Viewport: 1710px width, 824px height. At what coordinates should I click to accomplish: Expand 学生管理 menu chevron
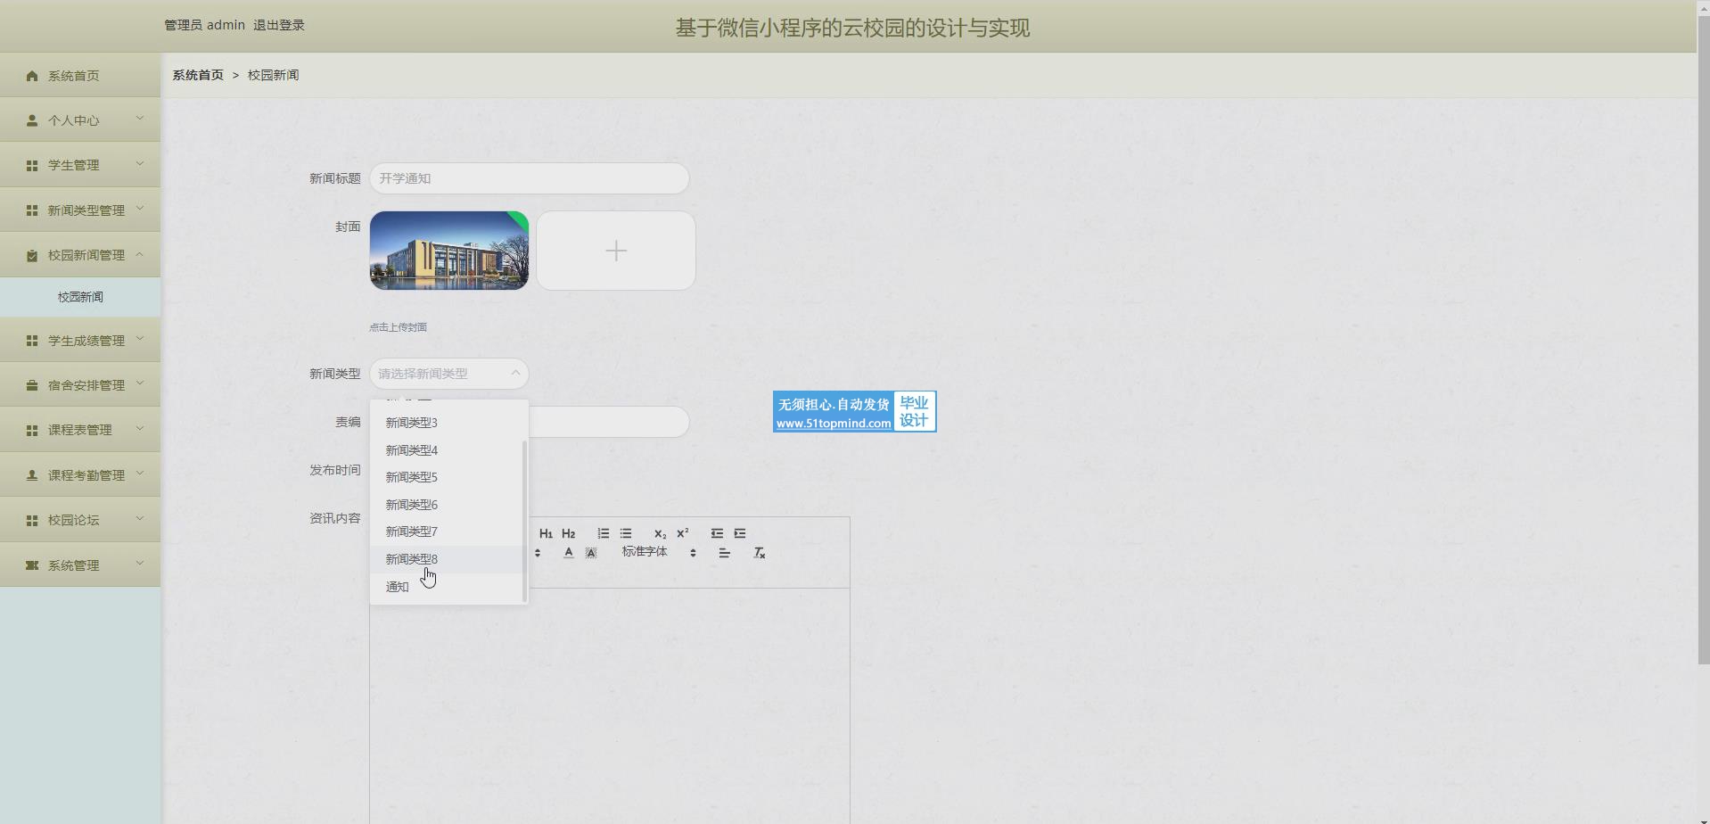(x=140, y=163)
